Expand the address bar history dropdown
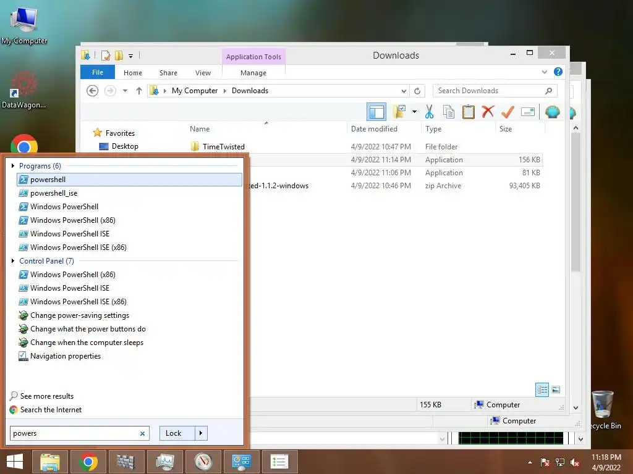Image resolution: width=633 pixels, height=474 pixels. [x=404, y=91]
